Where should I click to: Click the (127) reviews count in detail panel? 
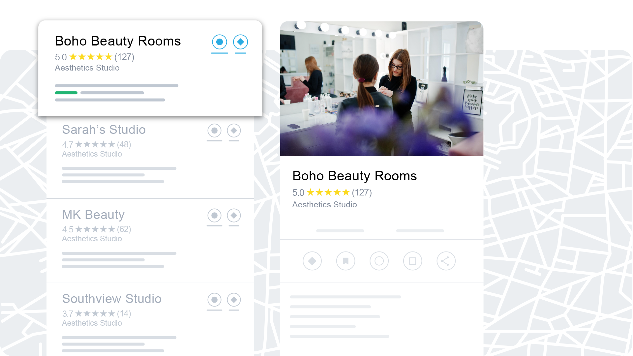tap(362, 193)
